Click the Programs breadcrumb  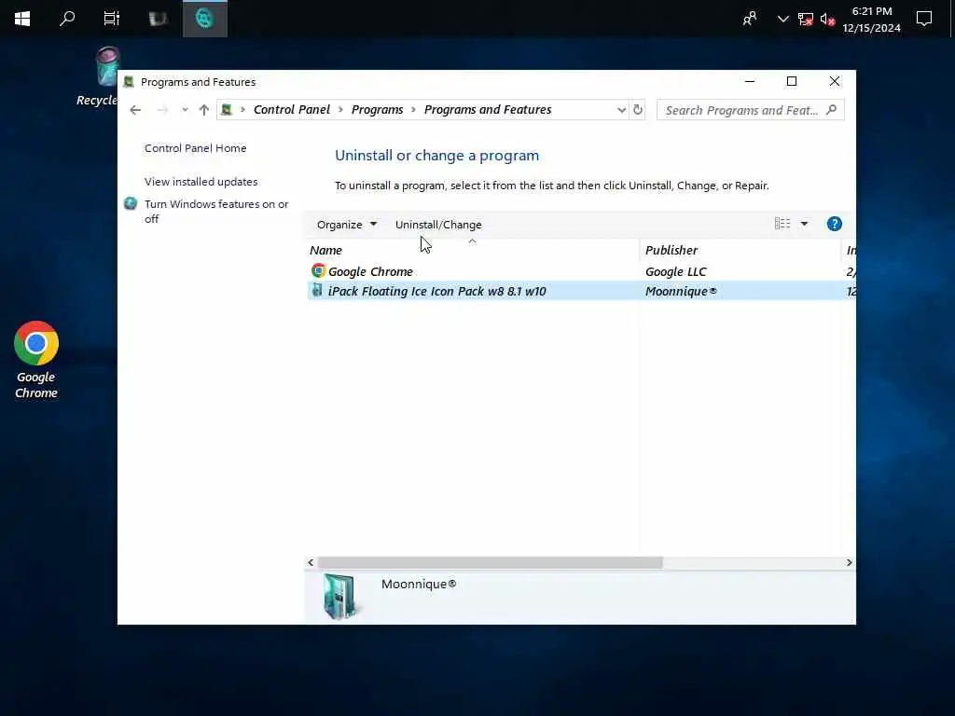click(x=377, y=110)
